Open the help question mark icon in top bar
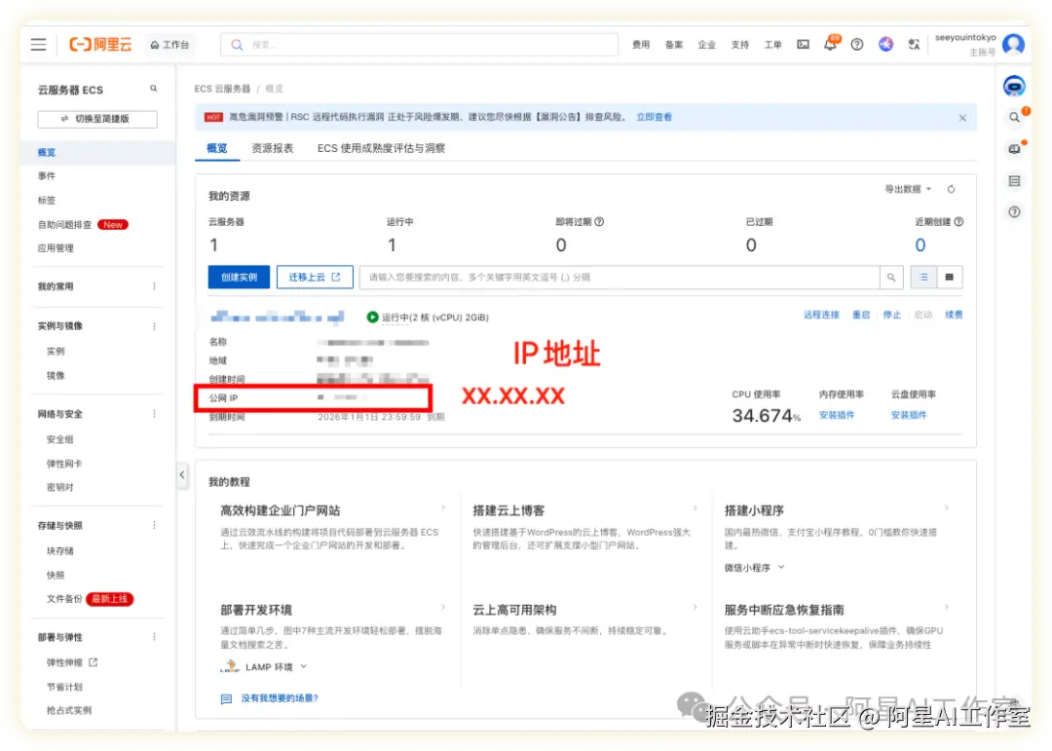 [x=857, y=44]
